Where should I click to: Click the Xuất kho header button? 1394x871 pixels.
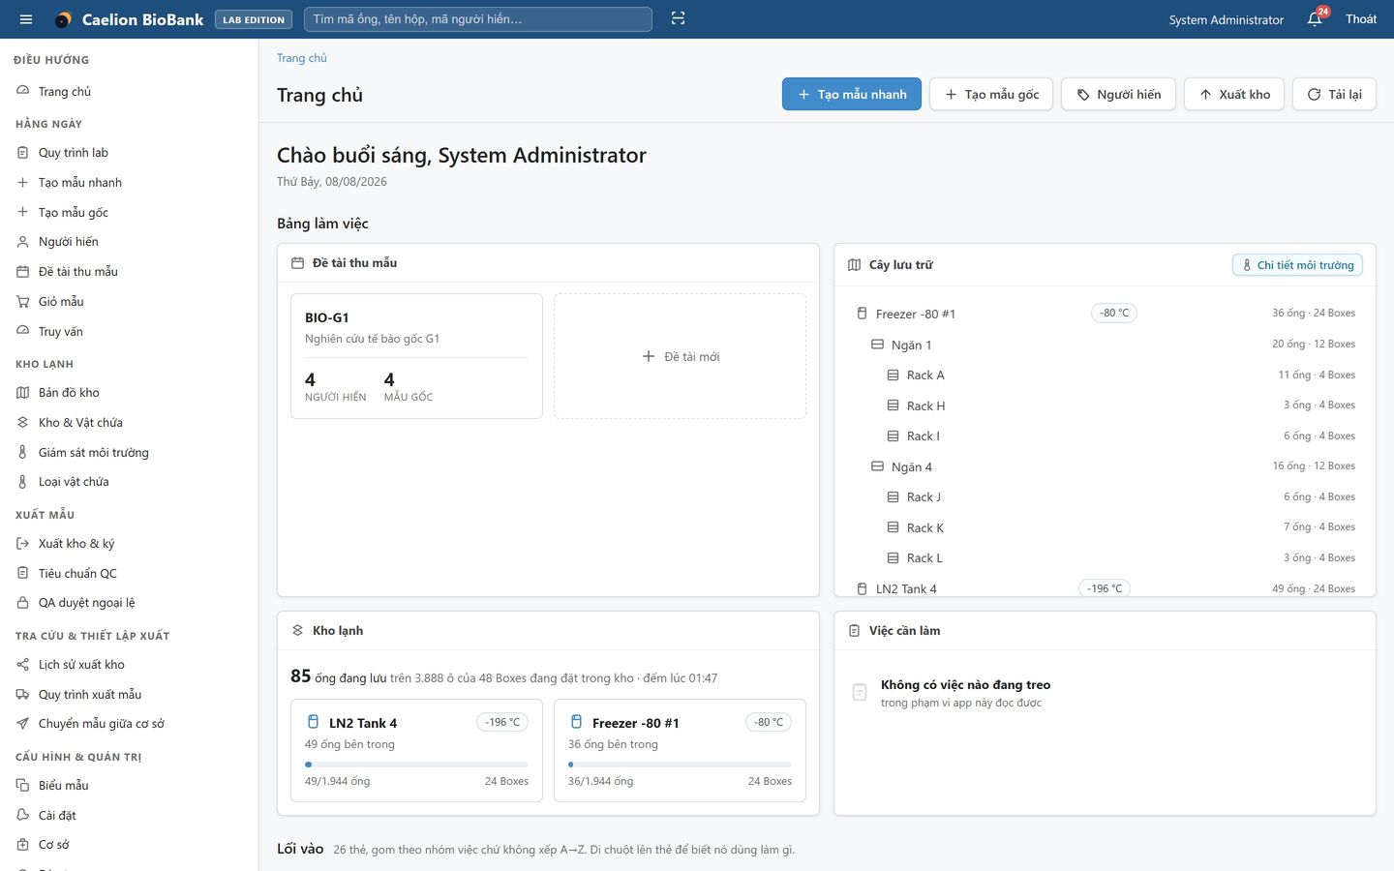click(x=1234, y=94)
